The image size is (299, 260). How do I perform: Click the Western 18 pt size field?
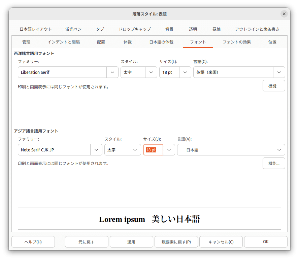click(169, 72)
